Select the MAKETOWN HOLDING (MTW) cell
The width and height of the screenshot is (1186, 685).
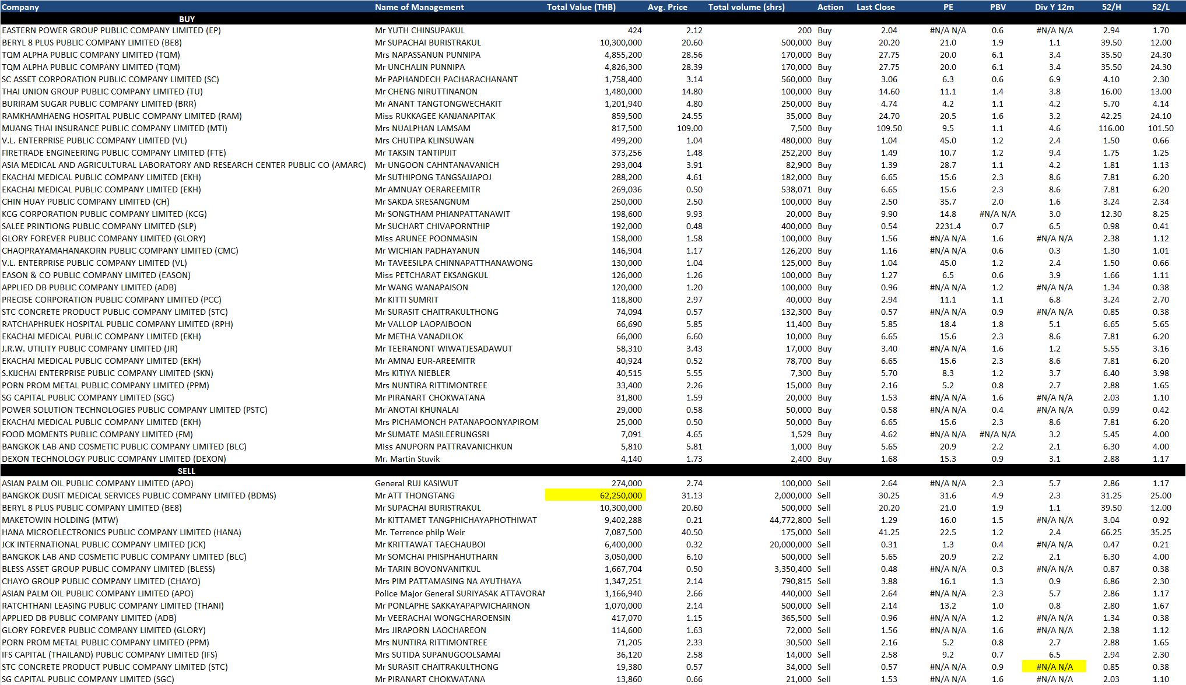pos(60,520)
